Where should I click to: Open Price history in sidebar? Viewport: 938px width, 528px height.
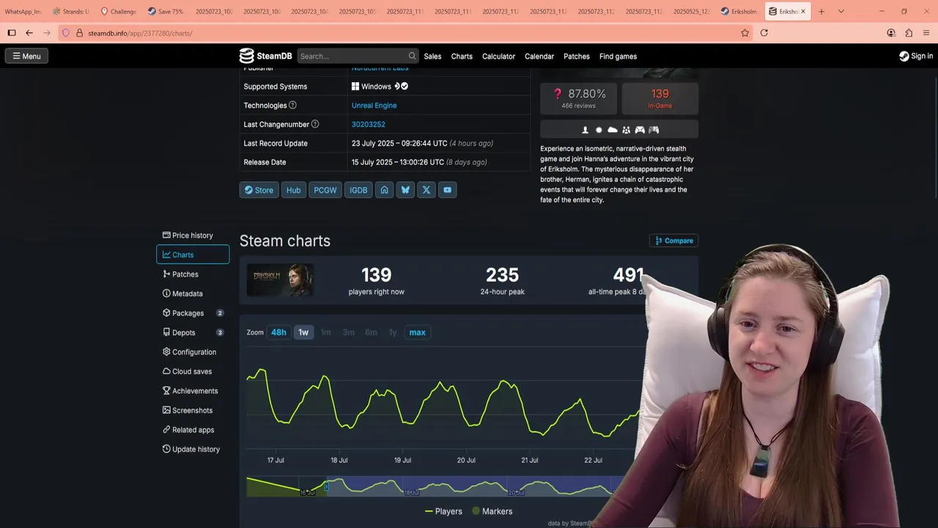(193, 235)
